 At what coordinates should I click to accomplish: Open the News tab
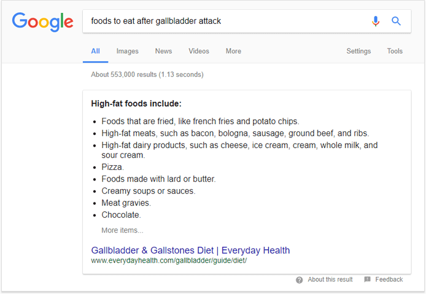coord(163,51)
